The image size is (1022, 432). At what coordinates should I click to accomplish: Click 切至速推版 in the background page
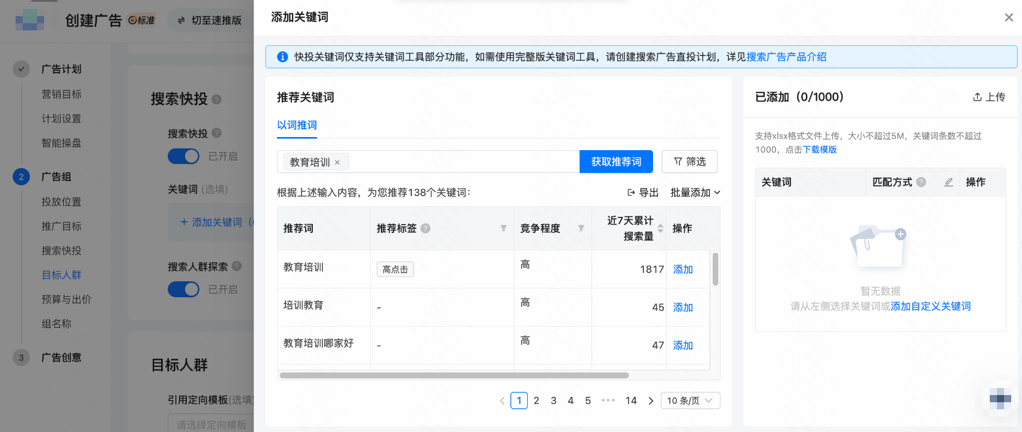click(210, 20)
